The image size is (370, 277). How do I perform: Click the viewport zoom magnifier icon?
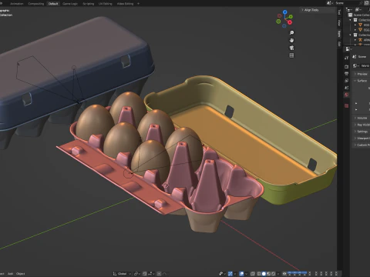tap(291, 32)
